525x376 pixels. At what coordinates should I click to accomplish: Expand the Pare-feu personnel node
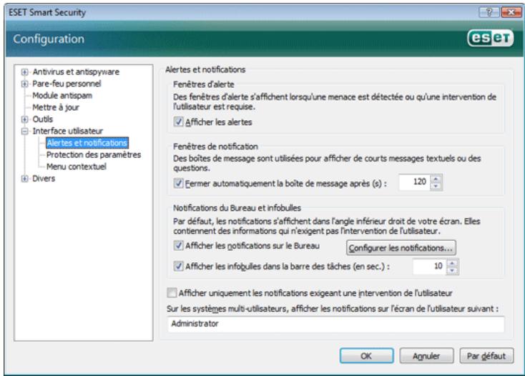(24, 84)
